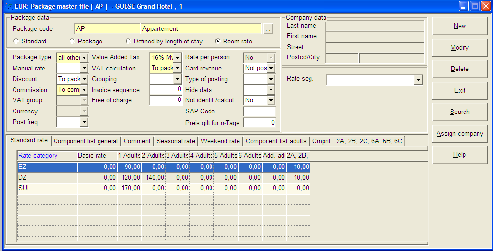
Task: Click the app icon in title bar
Action: tap(9, 6)
